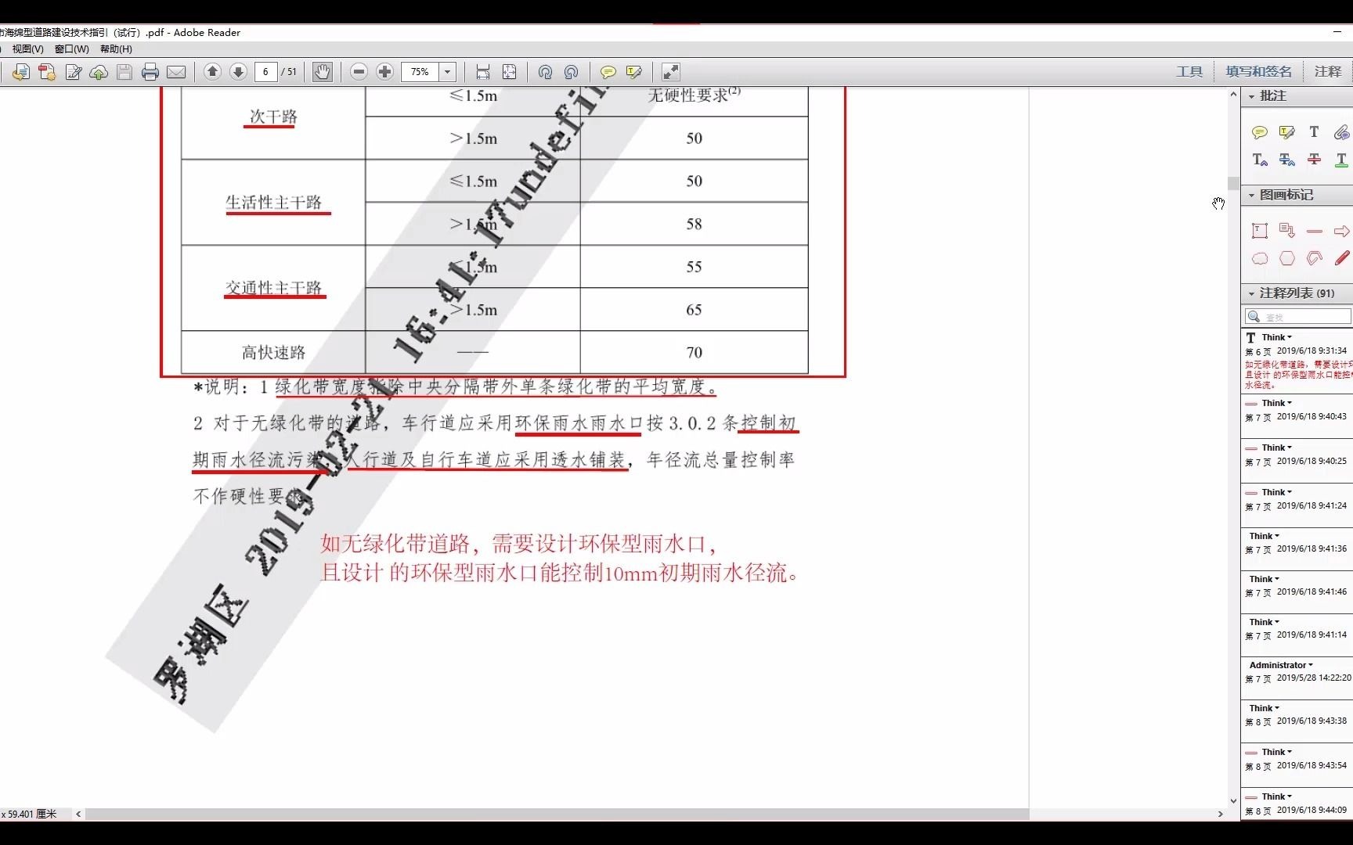This screenshot has height=845, width=1353.
Task: Zoom in with the plus button
Action: (x=384, y=72)
